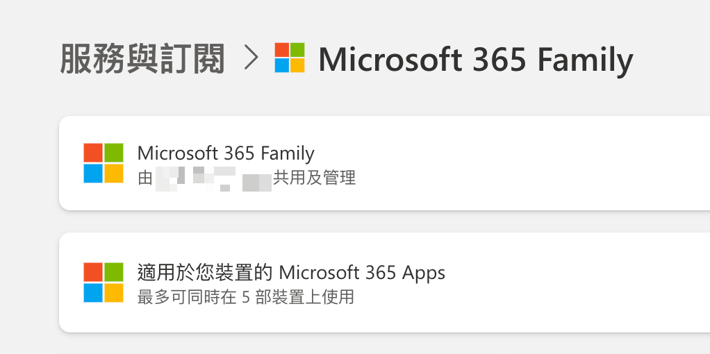Go back to 服務與訂閱 breadcrumb
710x354 pixels.
pyautogui.click(x=142, y=59)
